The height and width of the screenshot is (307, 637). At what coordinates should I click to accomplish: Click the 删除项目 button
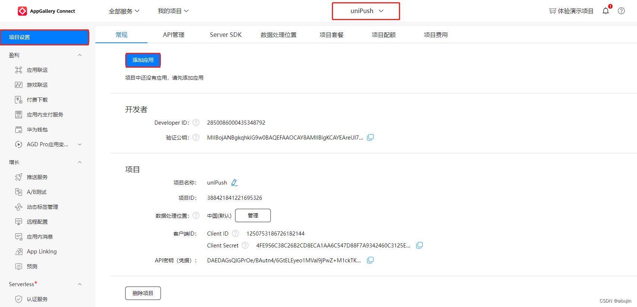pyautogui.click(x=143, y=293)
